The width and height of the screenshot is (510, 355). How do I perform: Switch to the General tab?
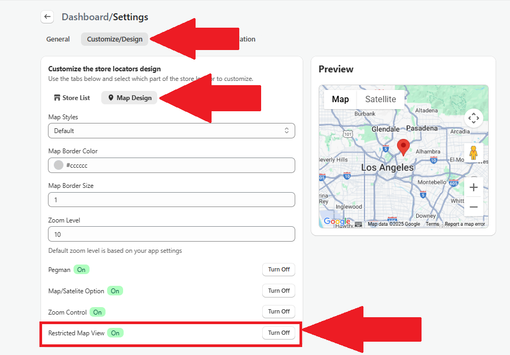coord(58,39)
